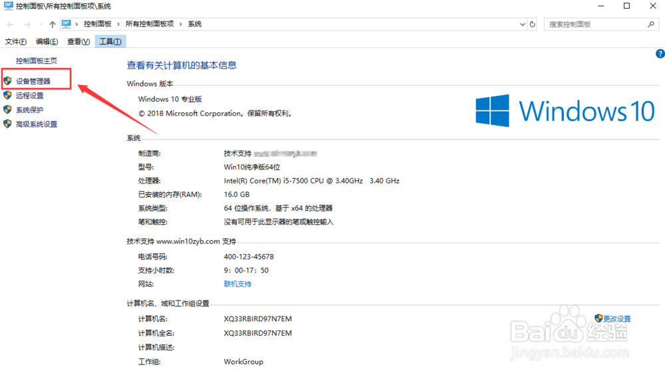The image size is (665, 375).
Task: Open the 查看(V) menu
Action: coord(78,42)
